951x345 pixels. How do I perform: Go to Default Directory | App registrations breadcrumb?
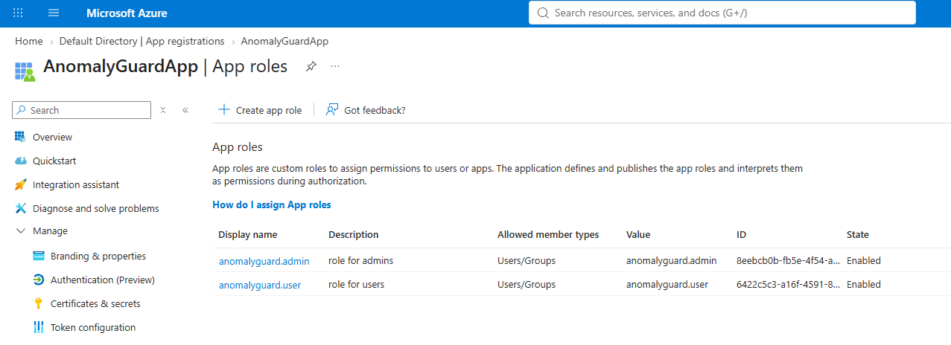click(142, 41)
